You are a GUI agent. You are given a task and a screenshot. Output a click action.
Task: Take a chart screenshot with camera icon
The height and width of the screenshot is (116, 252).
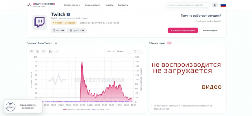tap(32, 51)
